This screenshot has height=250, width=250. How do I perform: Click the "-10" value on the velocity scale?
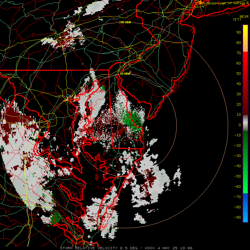[237, 135]
